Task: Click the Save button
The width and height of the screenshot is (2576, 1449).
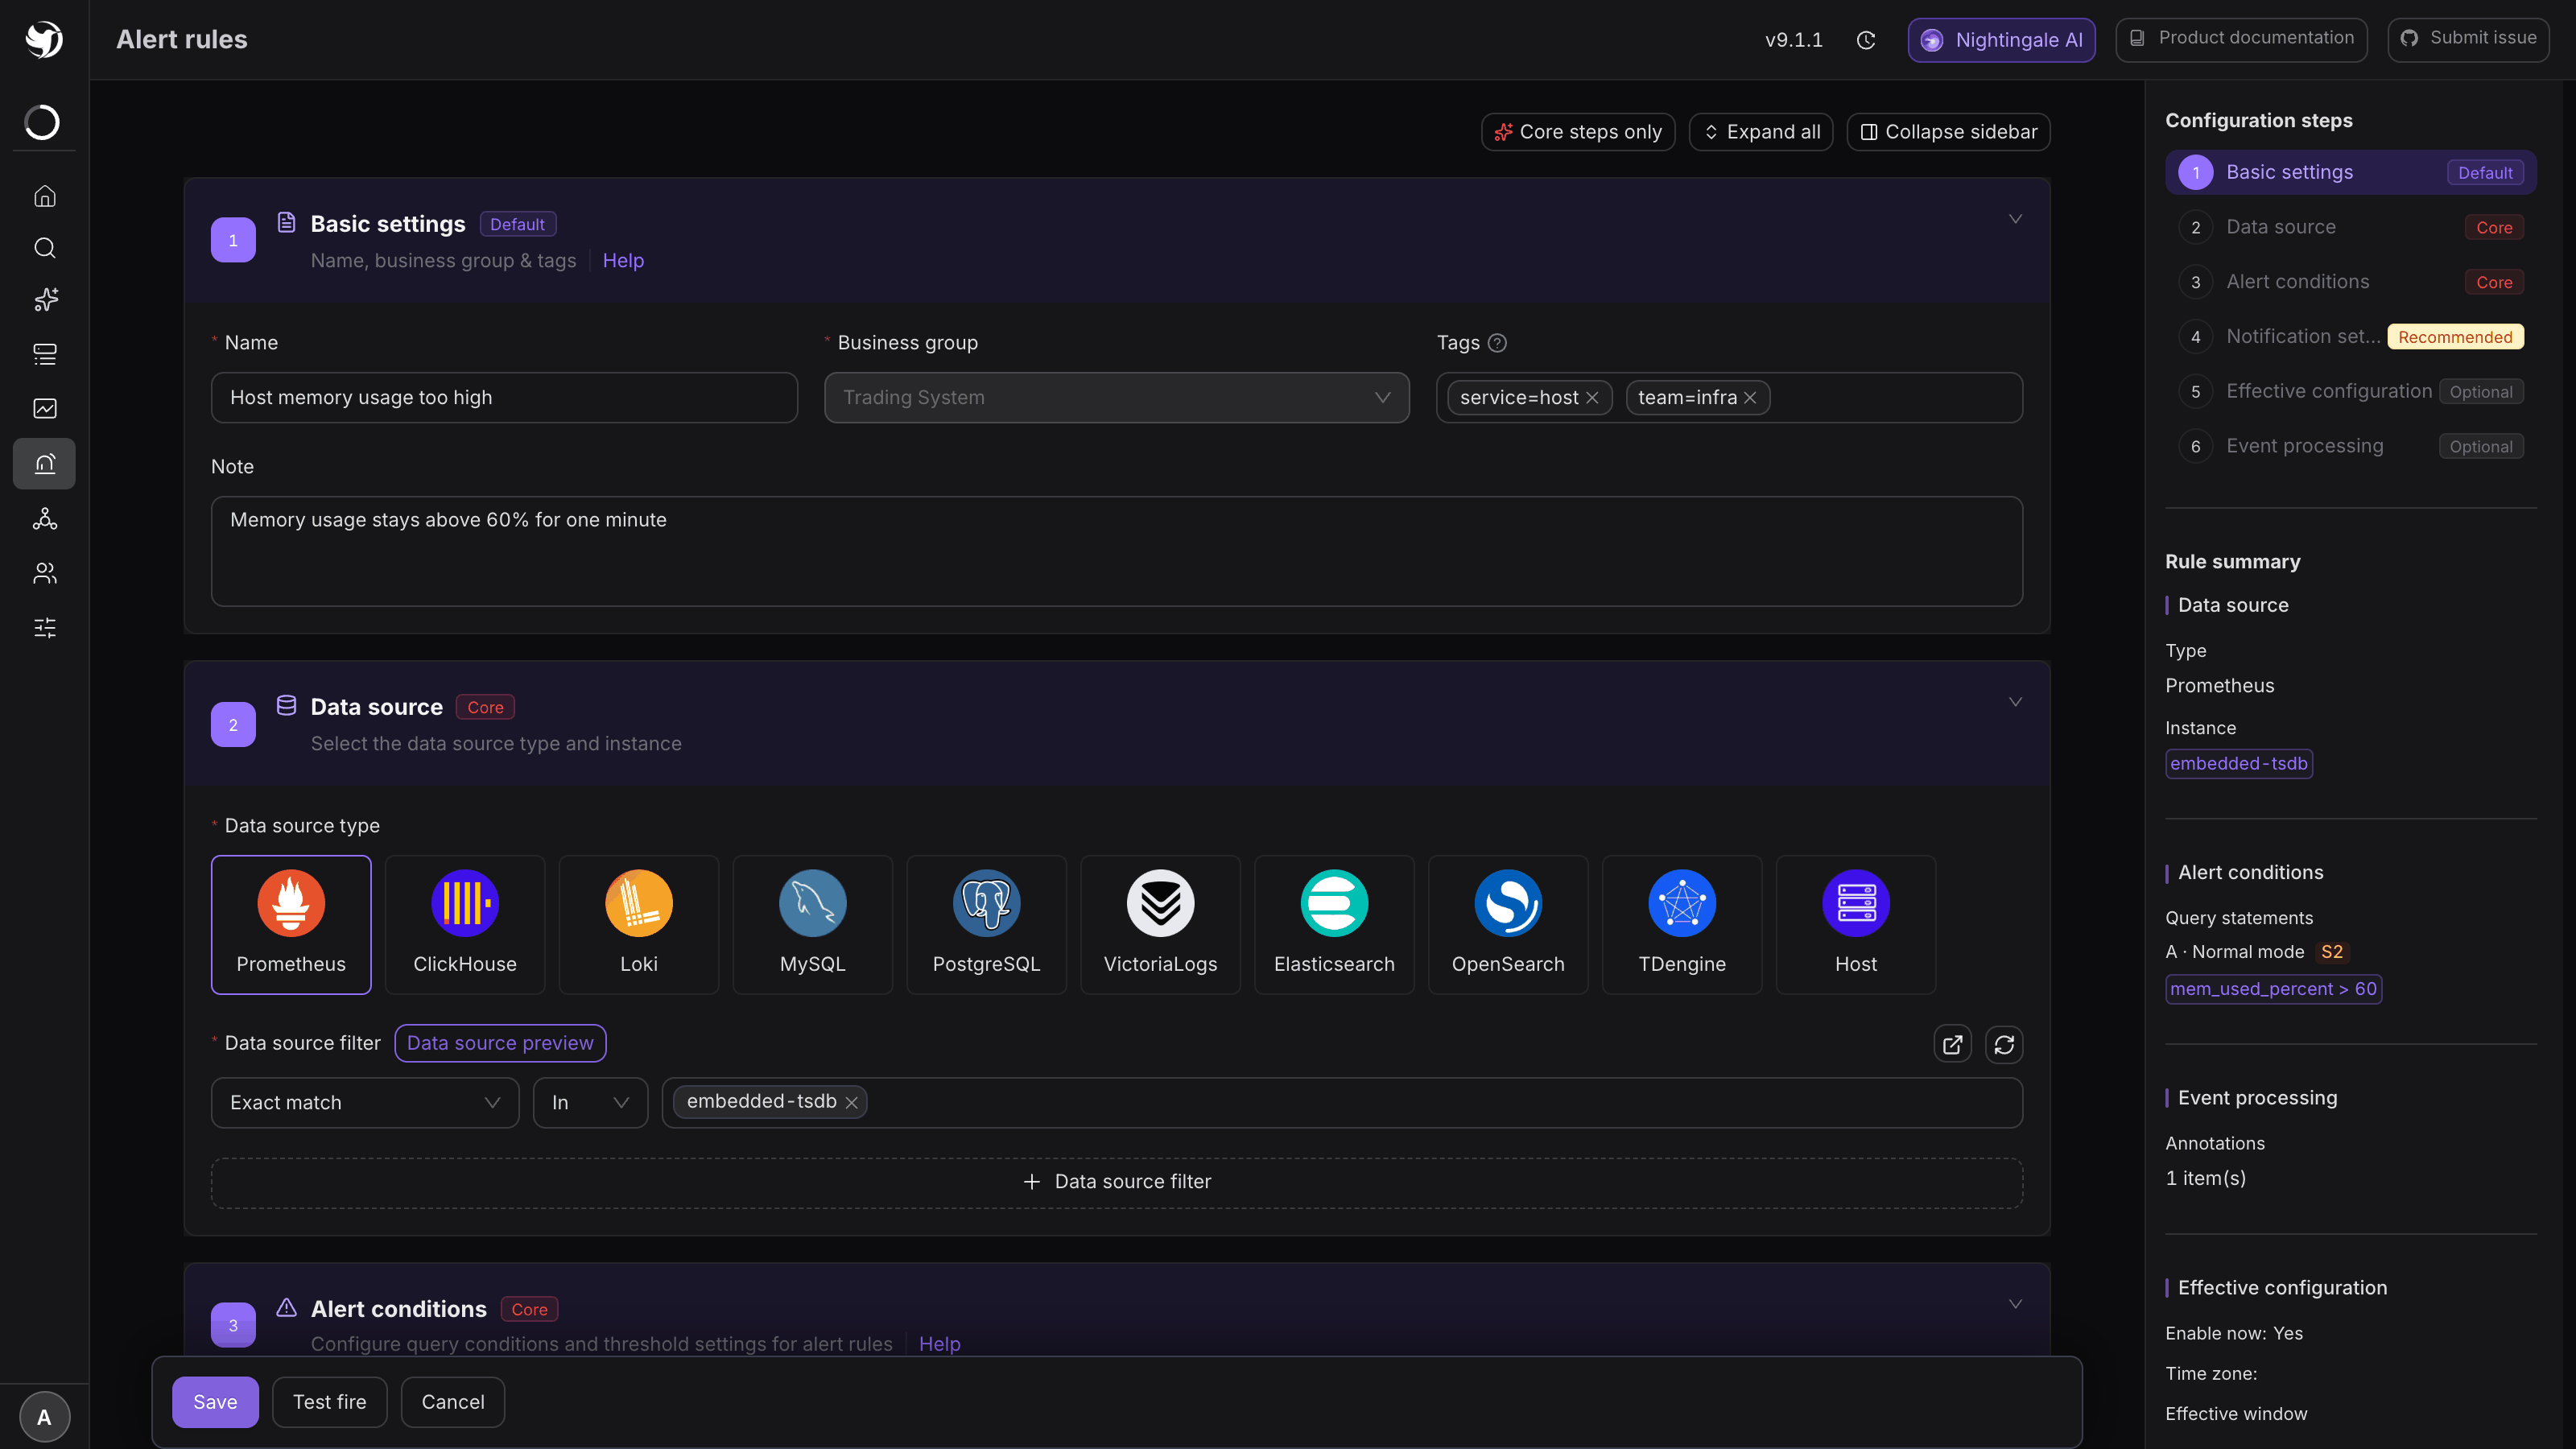Action: pyautogui.click(x=215, y=1402)
